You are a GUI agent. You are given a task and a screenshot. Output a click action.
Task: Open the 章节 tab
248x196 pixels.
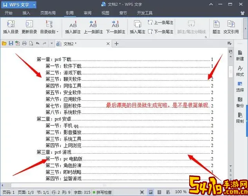(123, 13)
